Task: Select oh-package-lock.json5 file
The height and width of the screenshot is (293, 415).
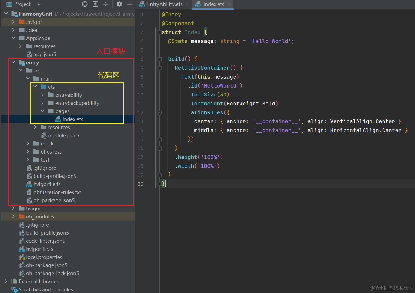Action: point(52,273)
